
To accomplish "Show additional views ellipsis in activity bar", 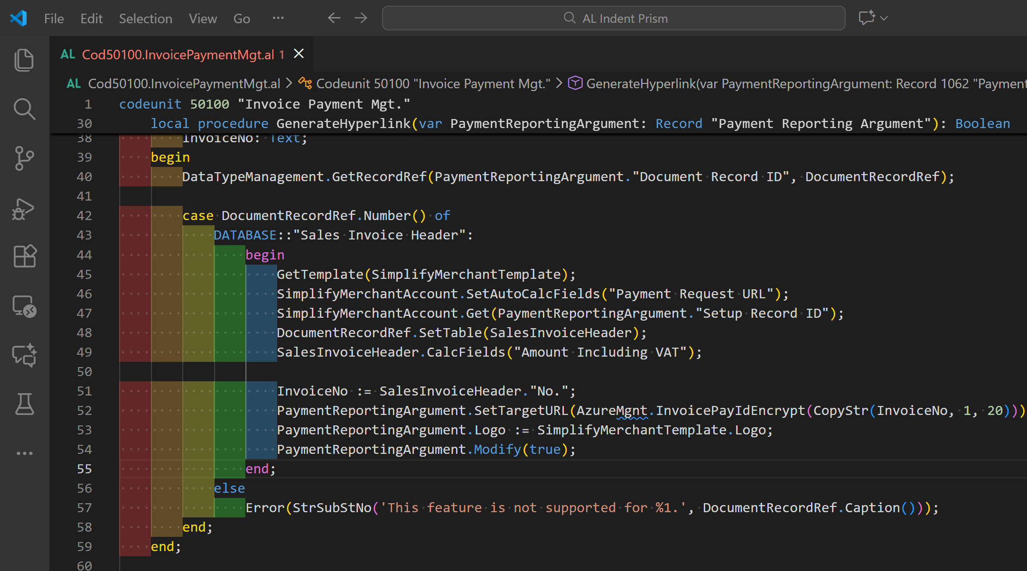I will [24, 453].
